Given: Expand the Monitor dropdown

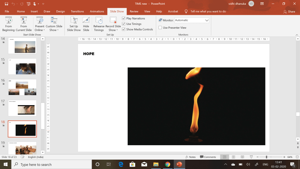Looking at the screenshot, I should coord(207,20).
